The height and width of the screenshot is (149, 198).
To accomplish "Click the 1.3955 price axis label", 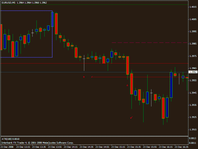I will tap(193, 80).
